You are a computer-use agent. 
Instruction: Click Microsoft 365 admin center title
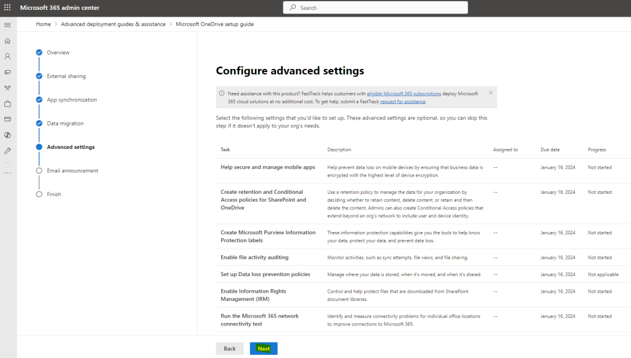(x=60, y=7)
